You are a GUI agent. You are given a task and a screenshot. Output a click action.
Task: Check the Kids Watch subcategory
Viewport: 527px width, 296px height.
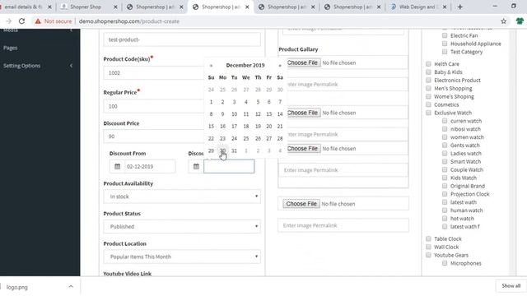445,178
